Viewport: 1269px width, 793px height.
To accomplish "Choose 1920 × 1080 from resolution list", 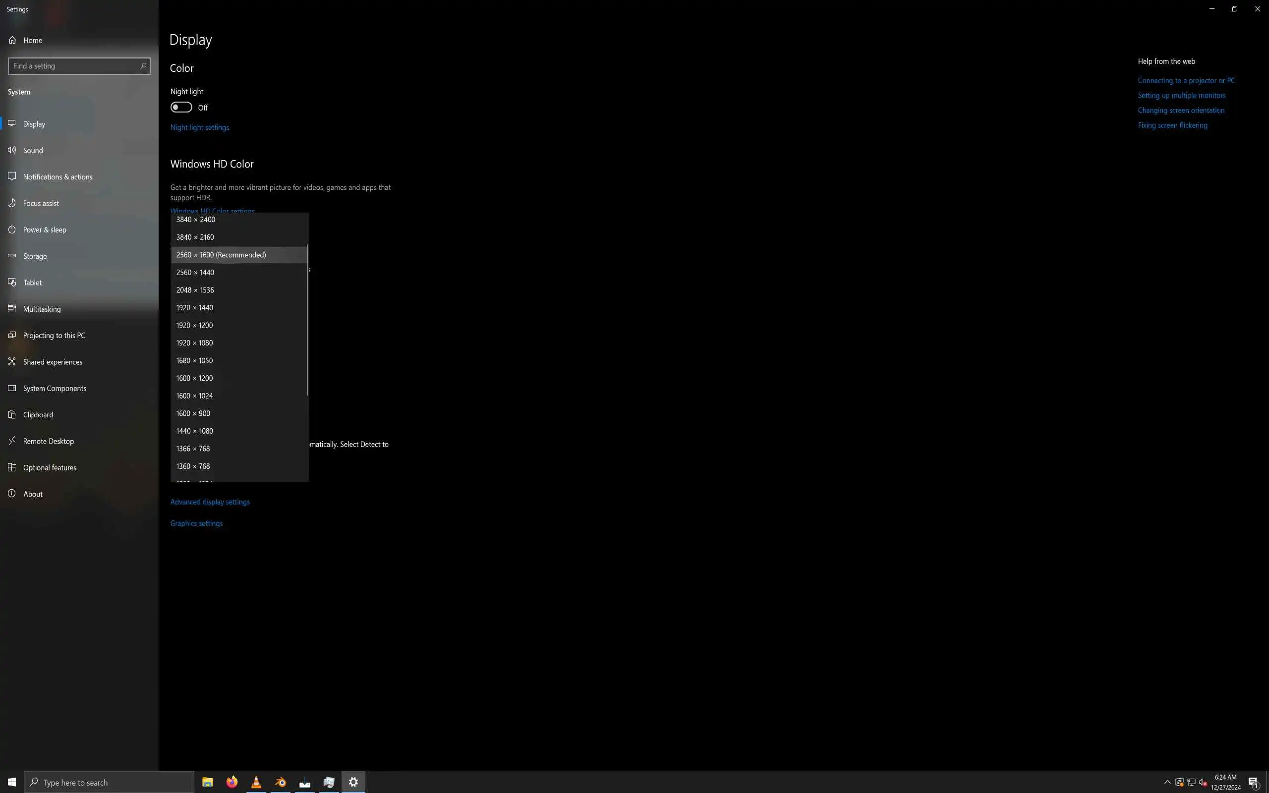I will [x=194, y=343].
